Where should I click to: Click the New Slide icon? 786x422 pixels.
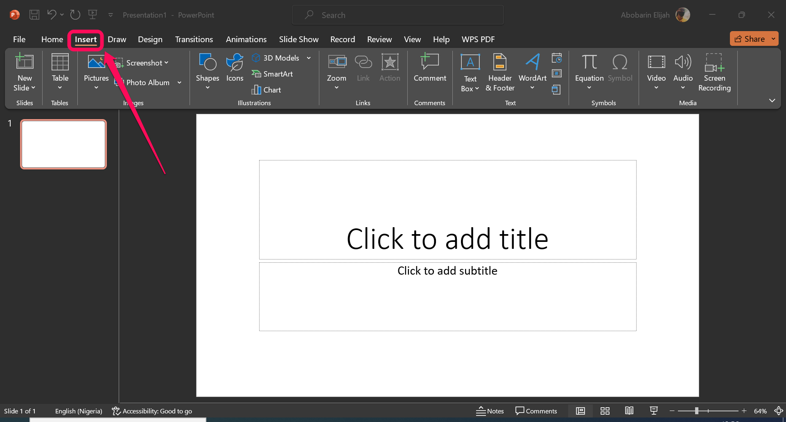(25, 62)
